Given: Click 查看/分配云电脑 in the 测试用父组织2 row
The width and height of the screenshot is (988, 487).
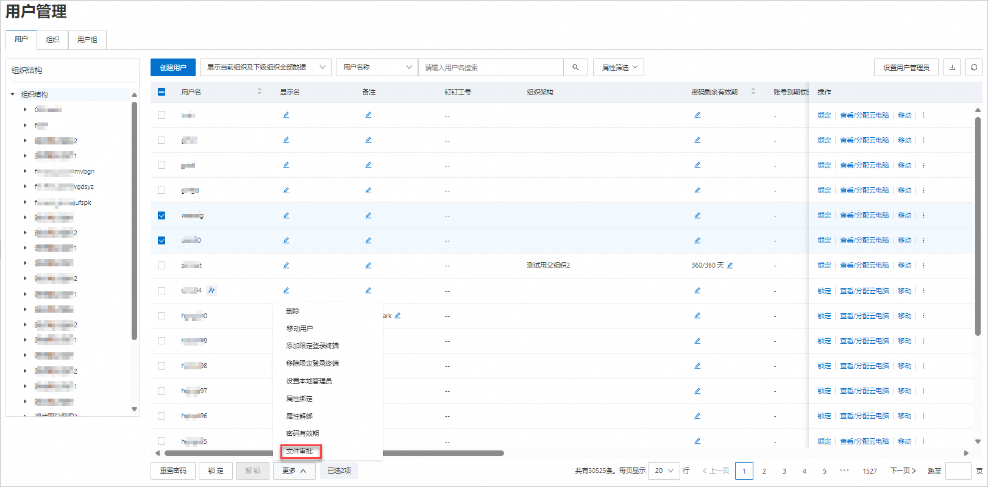Looking at the screenshot, I should click(864, 265).
